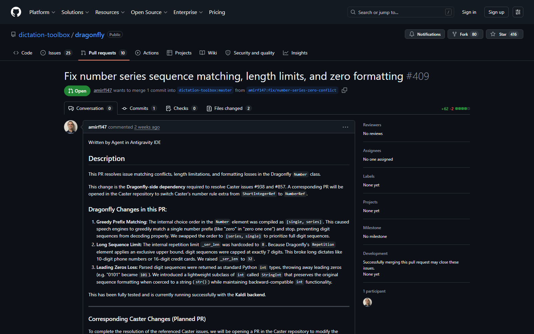The width and height of the screenshot is (534, 334).
Task: Switch to the Projects tab
Action: (x=179, y=53)
